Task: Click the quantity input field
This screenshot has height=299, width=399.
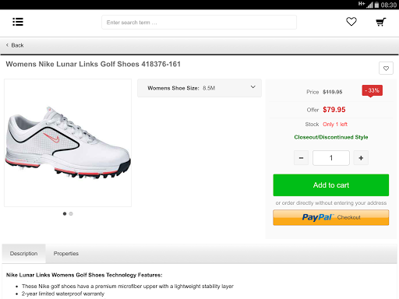Action: [331, 158]
